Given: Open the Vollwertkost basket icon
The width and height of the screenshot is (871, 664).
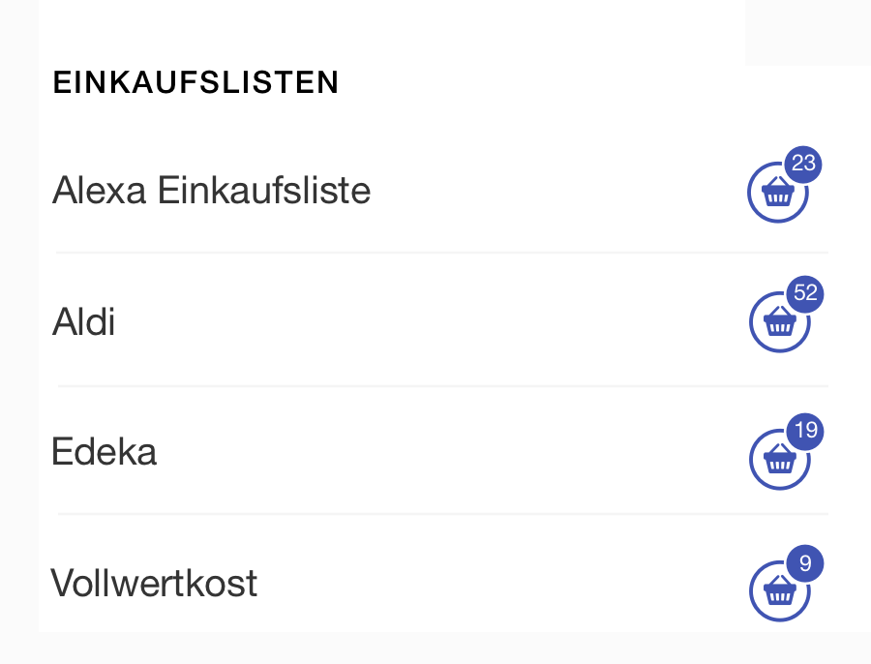Looking at the screenshot, I should pyautogui.click(x=782, y=589).
